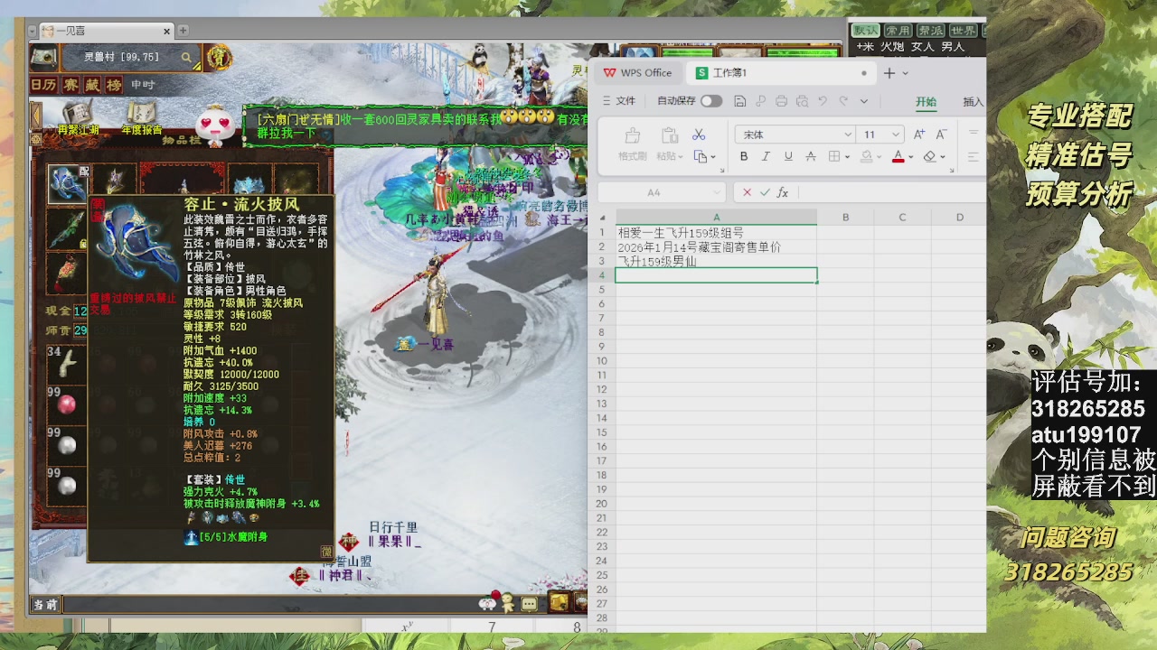
Task: Click the Undo arrow in WPS
Action: click(x=823, y=101)
